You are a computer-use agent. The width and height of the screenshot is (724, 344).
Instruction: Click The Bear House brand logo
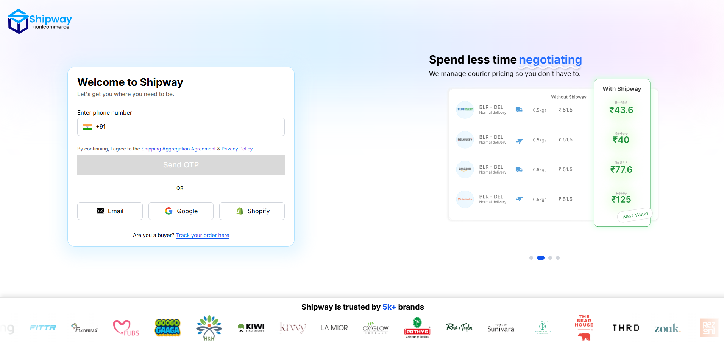[584, 327]
